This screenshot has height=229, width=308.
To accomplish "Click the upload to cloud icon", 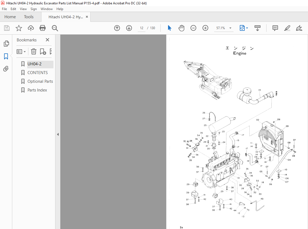I will click(31, 28).
